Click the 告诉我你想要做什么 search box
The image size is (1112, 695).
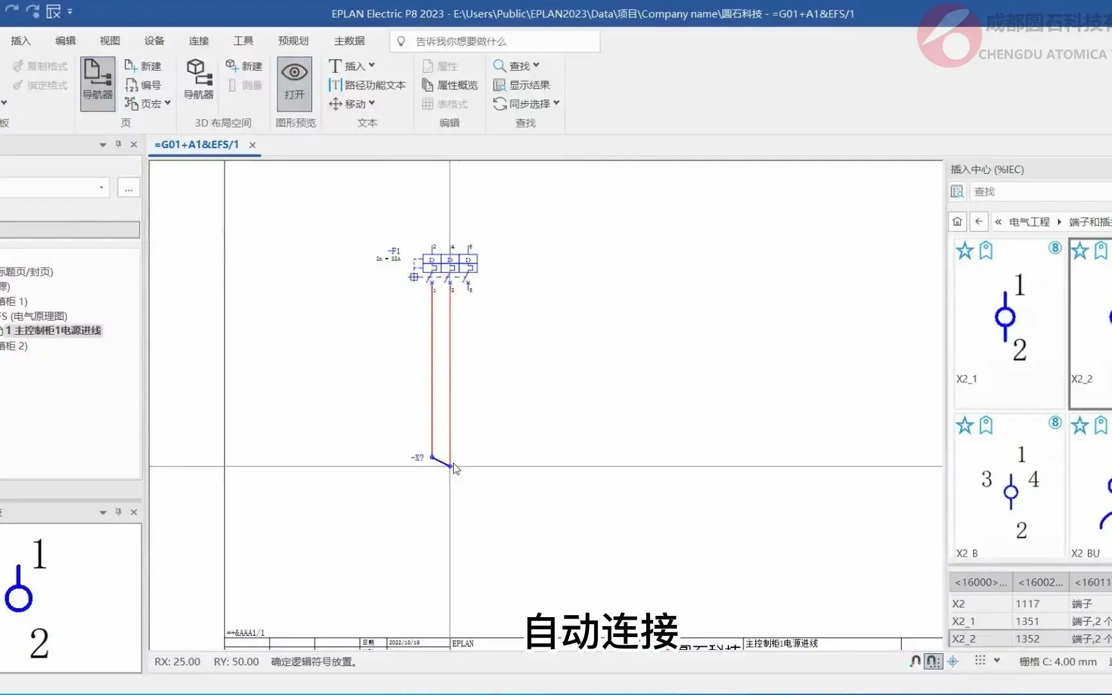coord(495,41)
